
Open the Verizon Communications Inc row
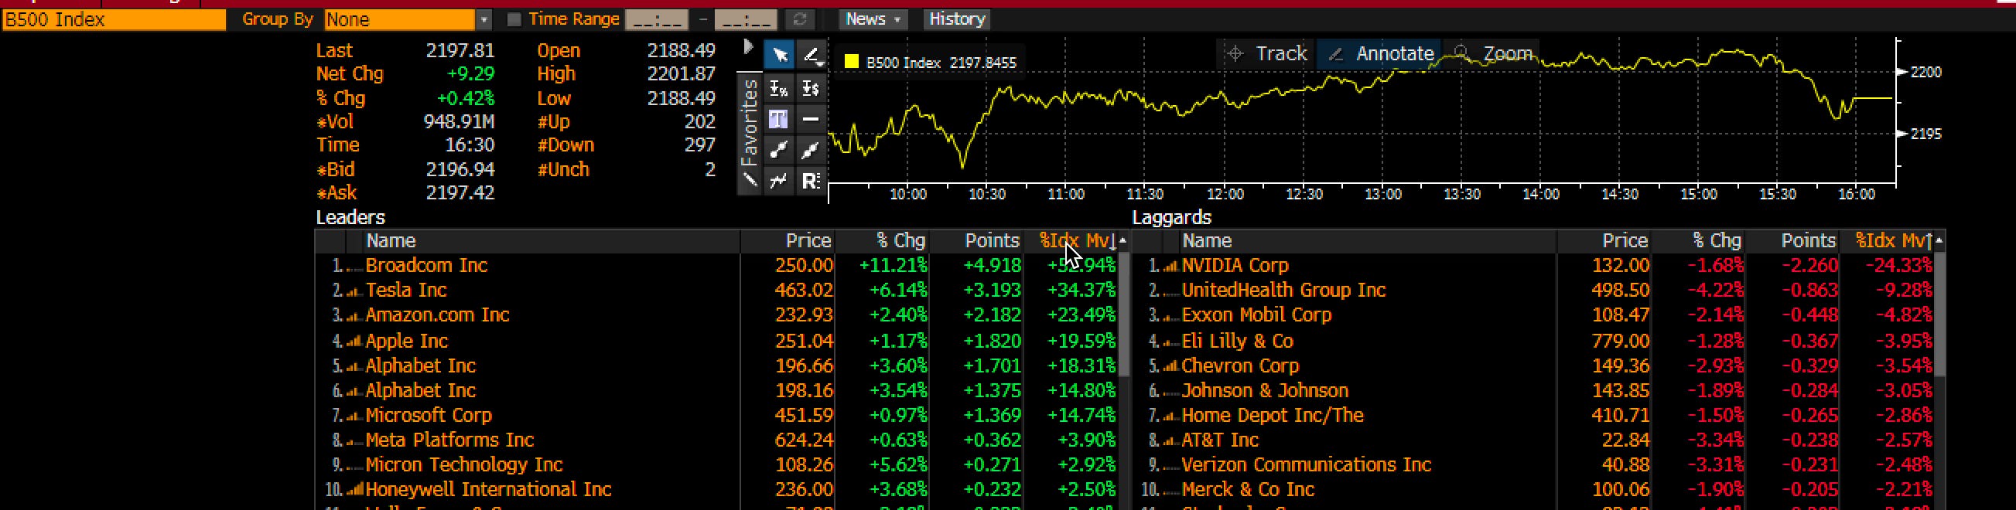(1534, 465)
